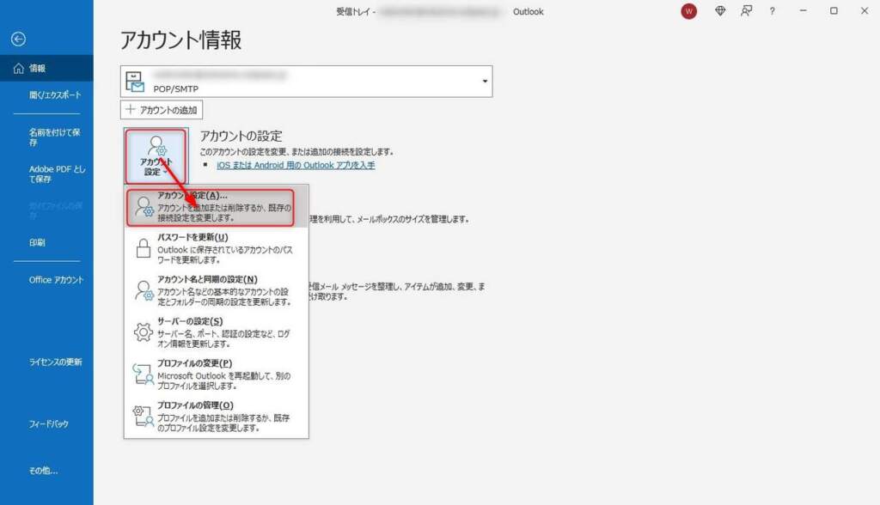Close the Outlook window

[865, 10]
